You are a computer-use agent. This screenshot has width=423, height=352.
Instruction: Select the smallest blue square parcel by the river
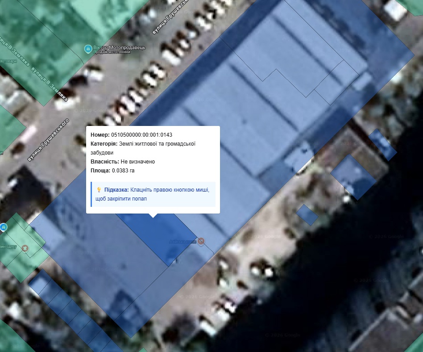click(307, 214)
